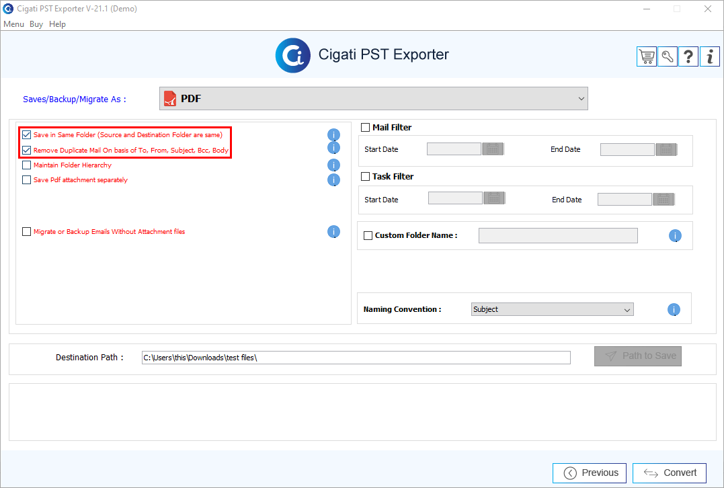Screen dimensions: 724x488
Task: Show info for Save in Same Folder
Action: 334,135
